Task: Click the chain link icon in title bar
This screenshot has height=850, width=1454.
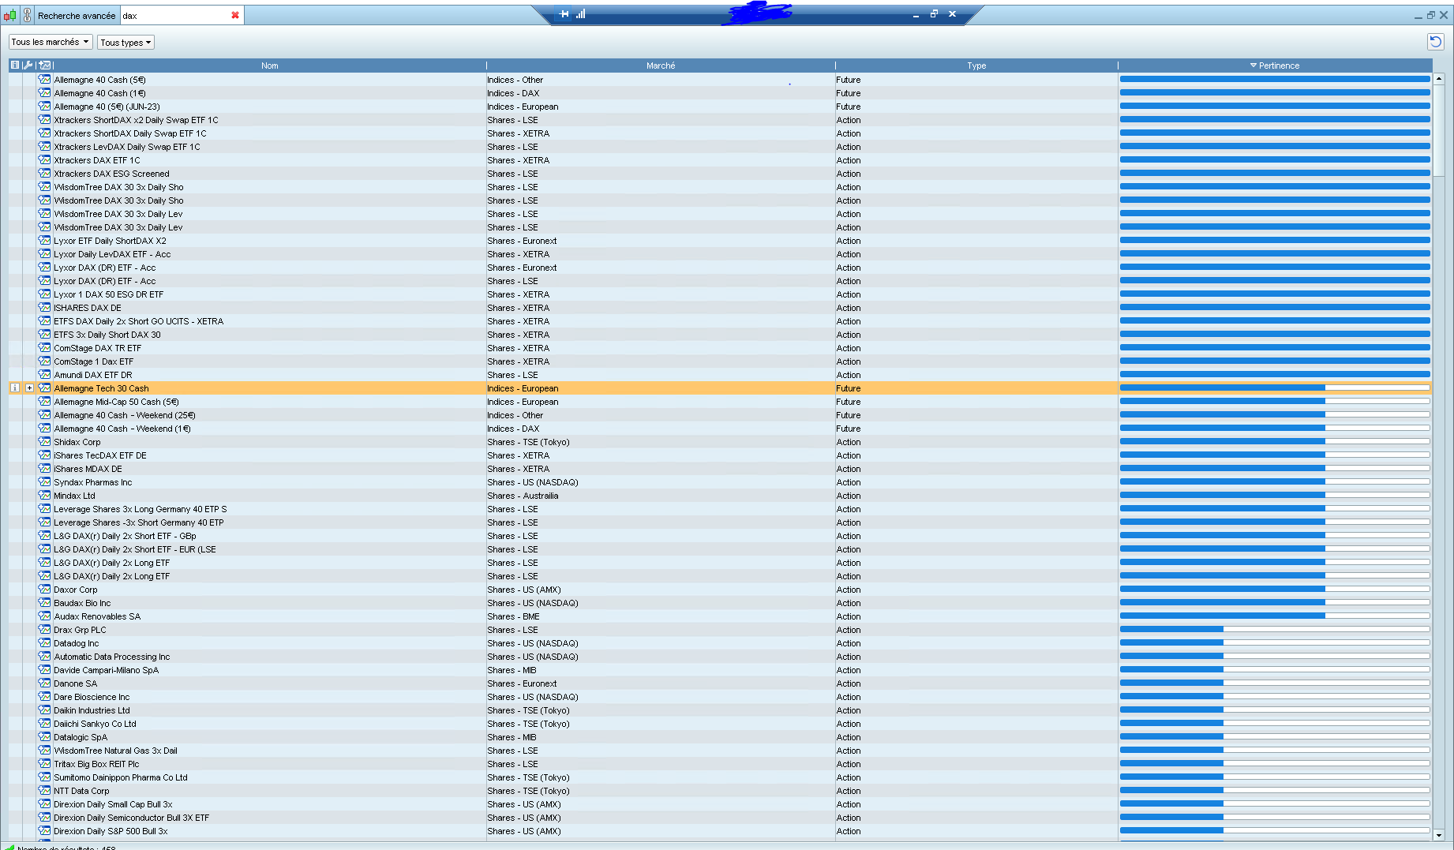Action: (27, 15)
